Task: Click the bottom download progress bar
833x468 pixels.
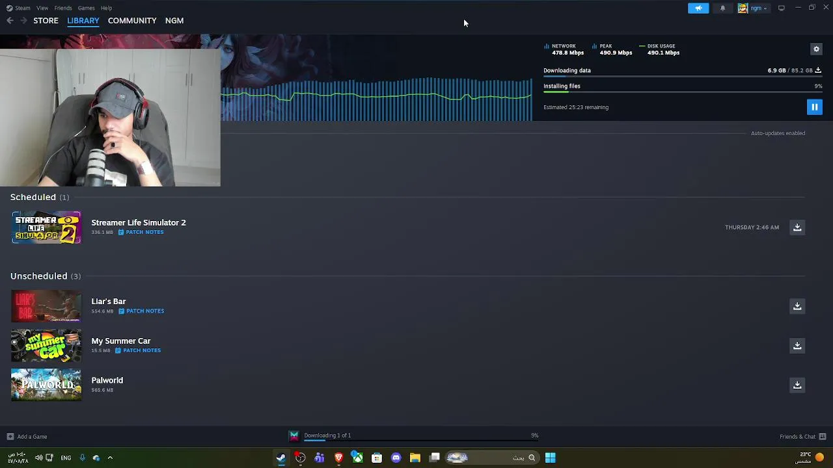Action: (x=421, y=441)
